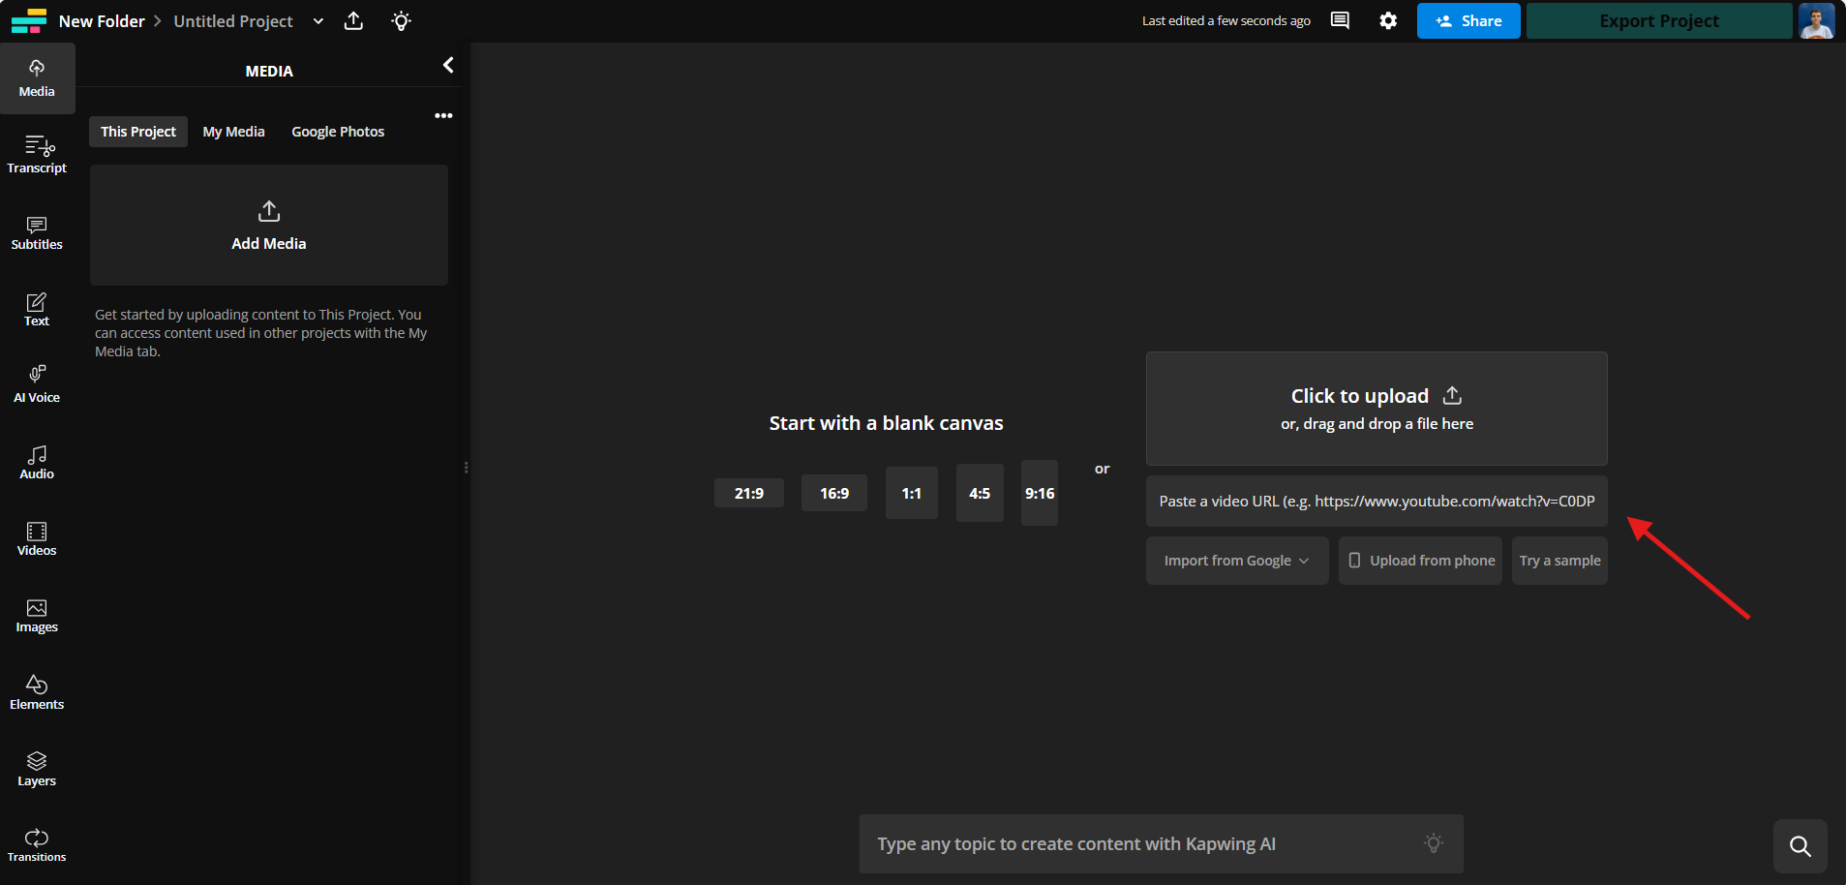Browse the Videos library

[37, 537]
